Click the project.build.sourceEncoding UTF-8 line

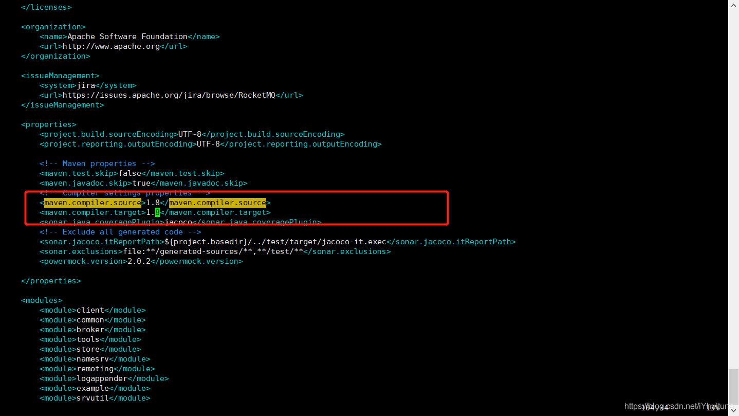tap(192, 134)
